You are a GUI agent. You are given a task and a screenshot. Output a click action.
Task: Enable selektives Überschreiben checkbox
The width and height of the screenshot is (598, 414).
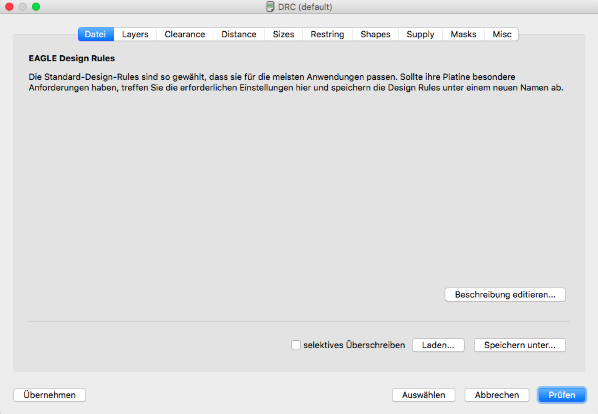click(296, 345)
